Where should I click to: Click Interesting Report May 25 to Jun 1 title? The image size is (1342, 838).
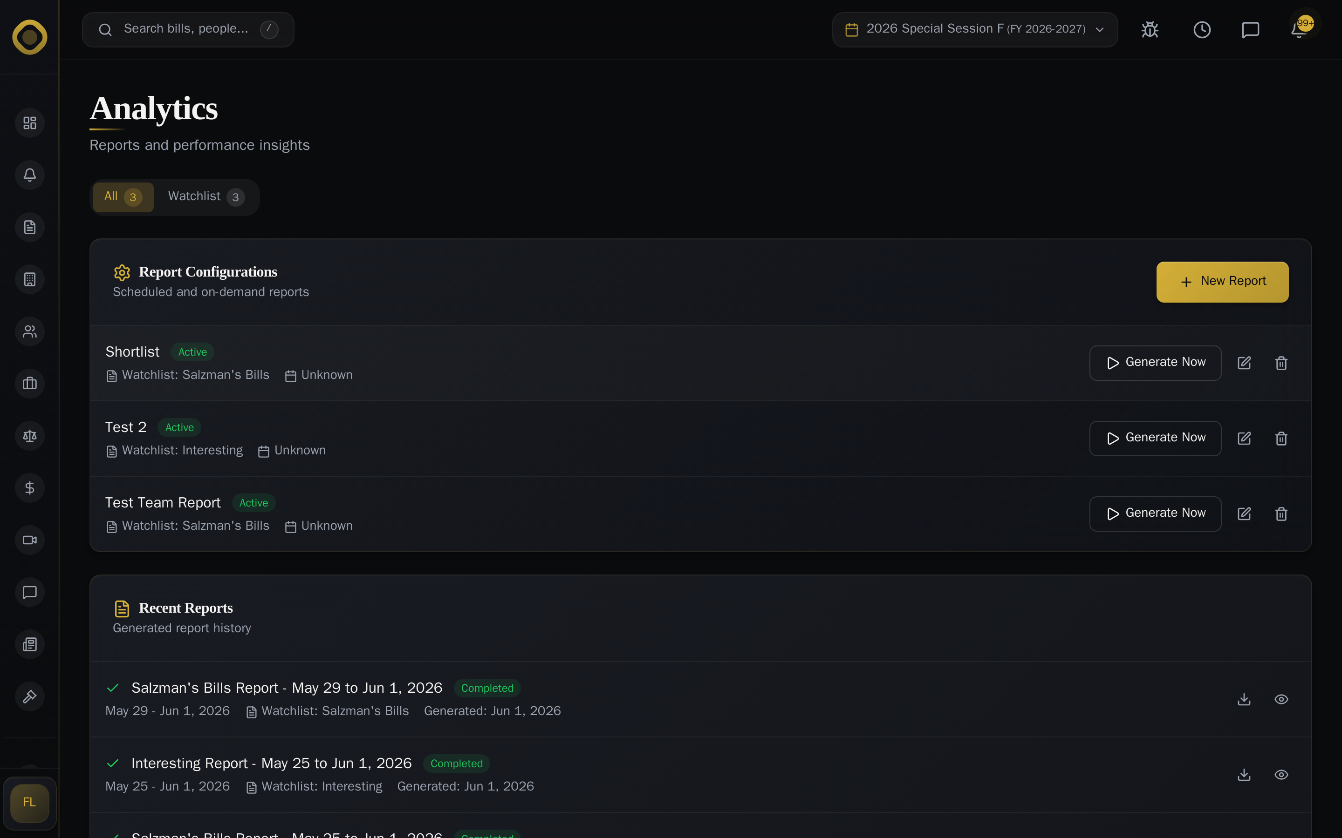[x=272, y=763]
